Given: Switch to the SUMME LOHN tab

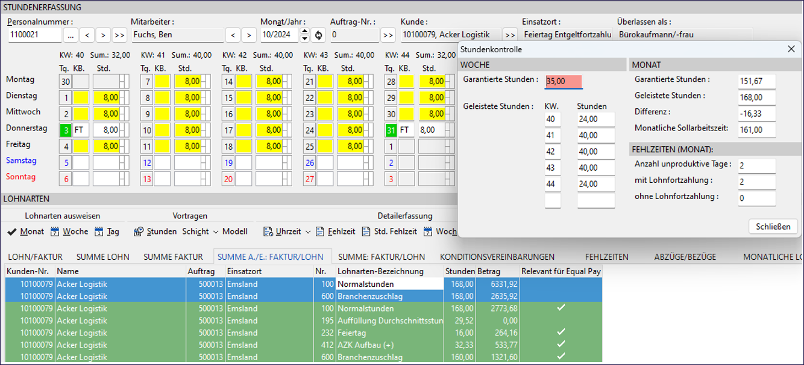Looking at the screenshot, I should point(102,257).
